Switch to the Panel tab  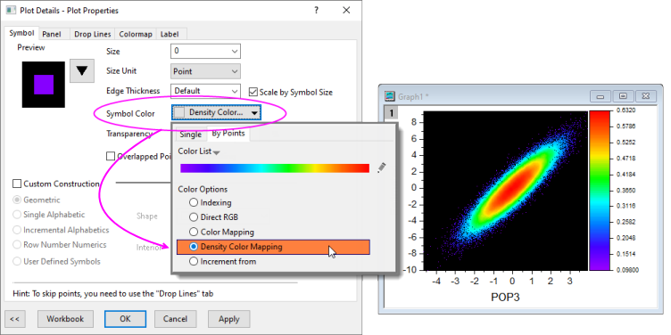click(52, 34)
